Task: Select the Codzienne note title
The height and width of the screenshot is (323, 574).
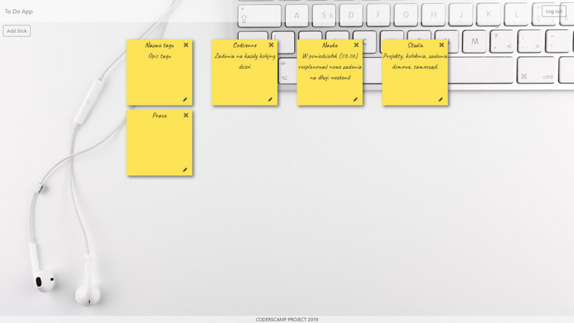Action: click(x=245, y=45)
